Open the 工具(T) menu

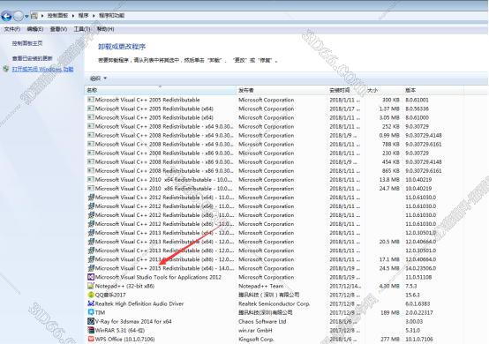tap(82, 29)
